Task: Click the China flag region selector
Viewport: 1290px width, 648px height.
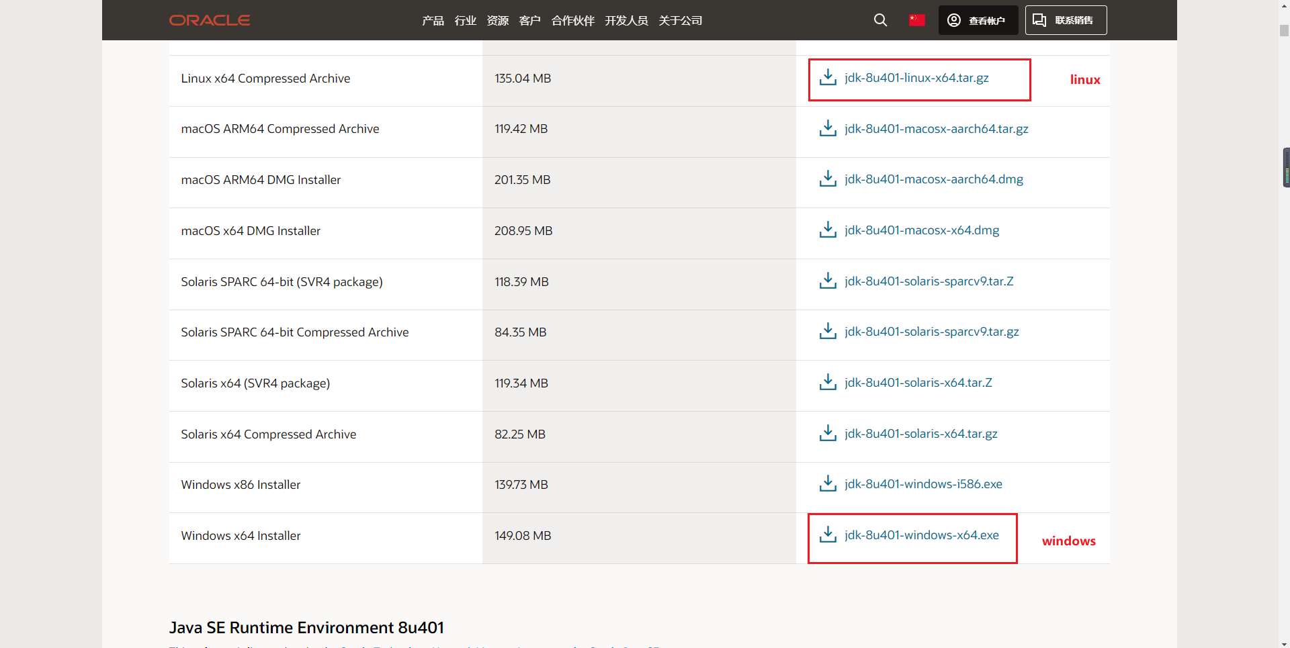Action: [x=916, y=20]
